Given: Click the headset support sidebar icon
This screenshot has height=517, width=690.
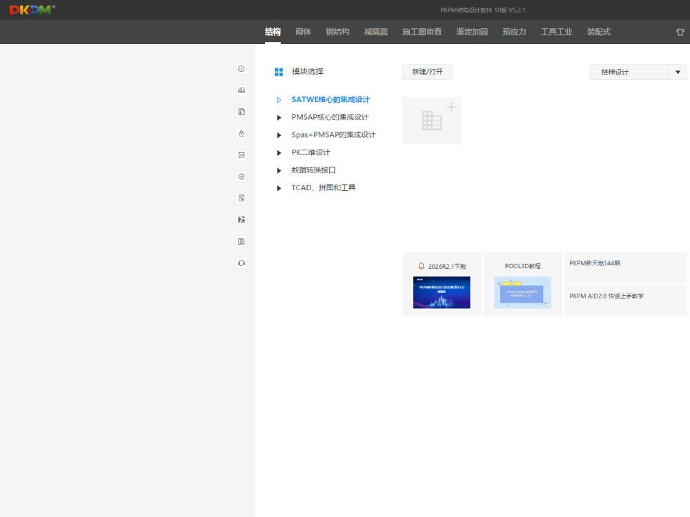Looking at the screenshot, I should pos(241,263).
